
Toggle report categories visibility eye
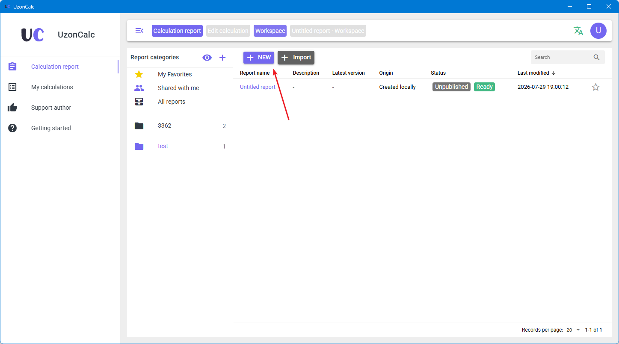coord(207,58)
